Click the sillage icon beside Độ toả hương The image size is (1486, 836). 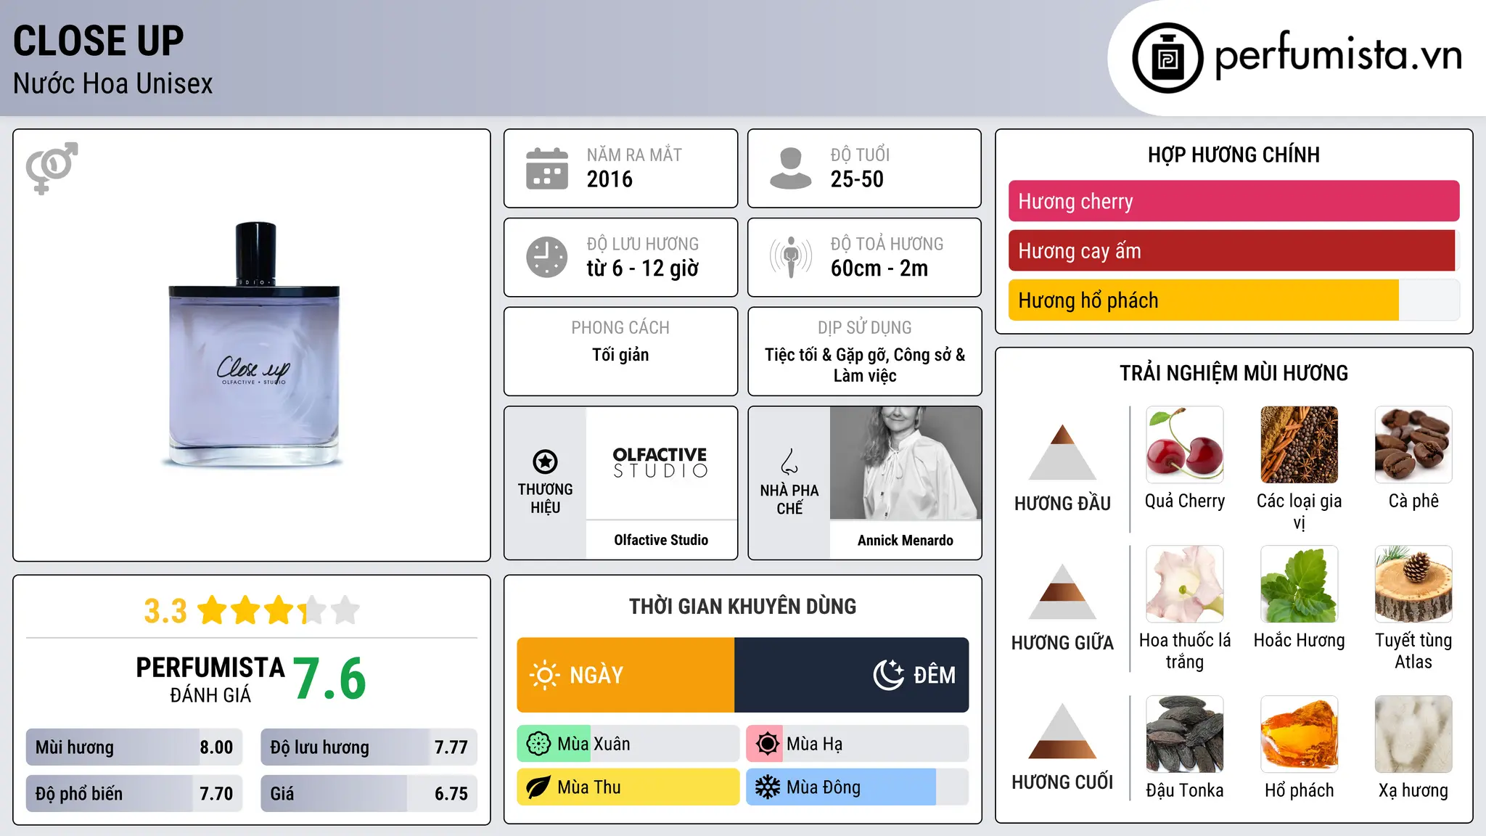[x=790, y=257]
